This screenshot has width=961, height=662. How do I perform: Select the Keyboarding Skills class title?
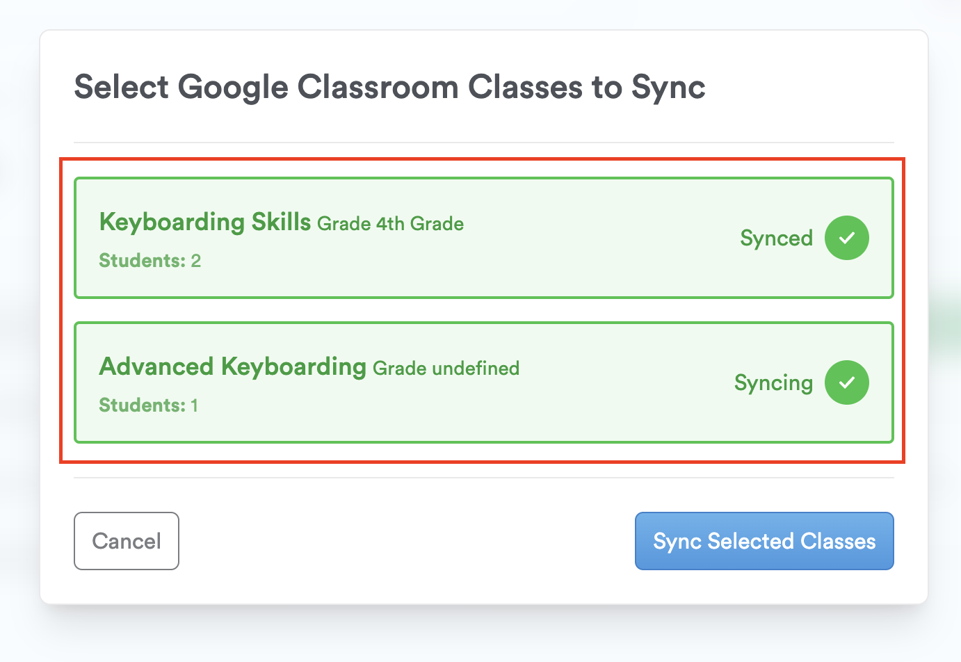click(205, 222)
